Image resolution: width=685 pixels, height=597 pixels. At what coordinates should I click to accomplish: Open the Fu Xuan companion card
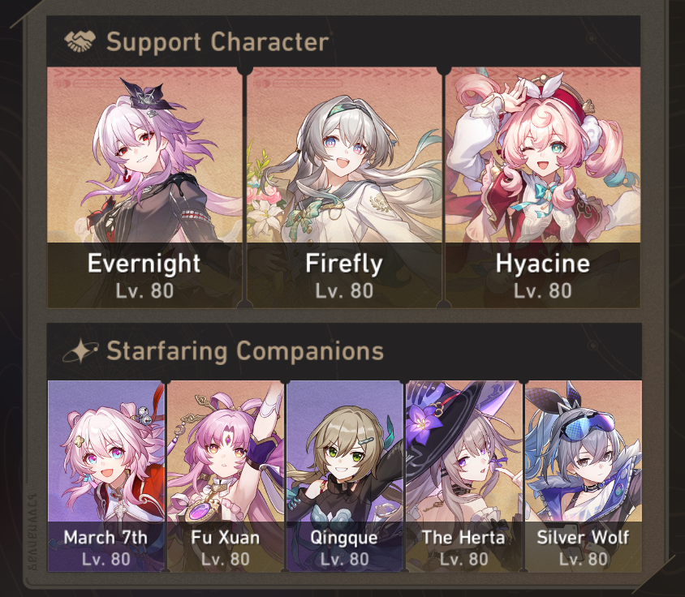(226, 476)
